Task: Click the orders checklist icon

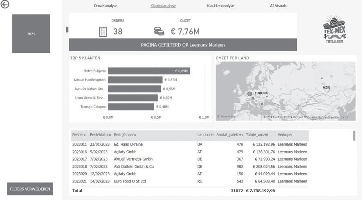Action: coord(103,32)
